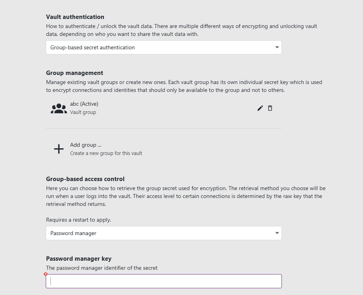The width and height of the screenshot is (363, 295).
Task: Click the 'Group management' section heading
Action: [x=74, y=73]
